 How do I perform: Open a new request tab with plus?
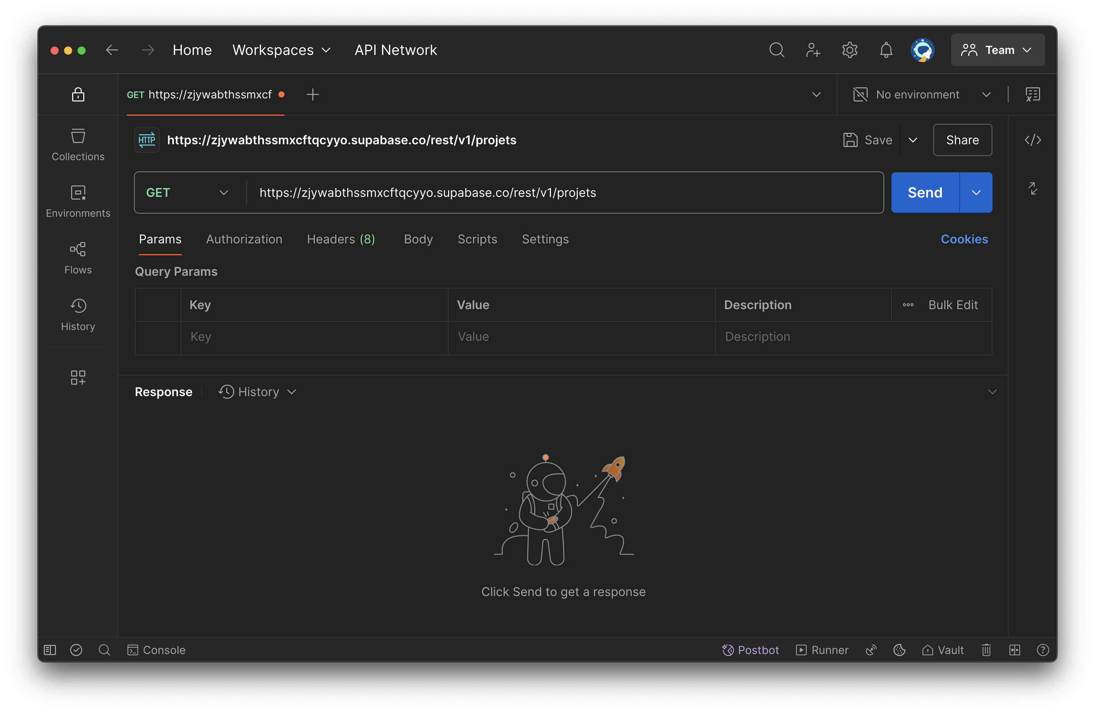(x=313, y=94)
